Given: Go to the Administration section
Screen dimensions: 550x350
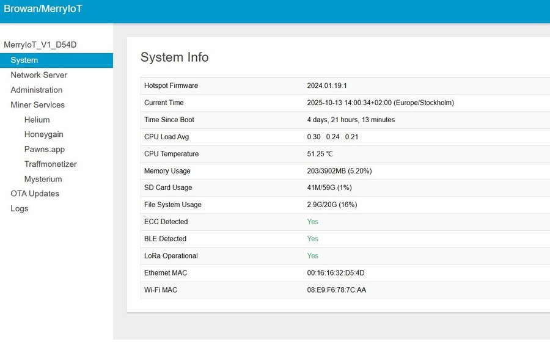Looking at the screenshot, I should [x=36, y=90].
